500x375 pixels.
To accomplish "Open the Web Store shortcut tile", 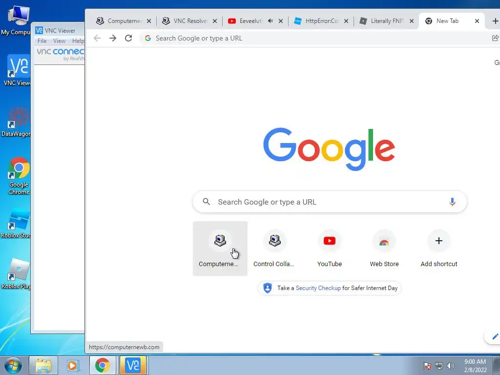I will coord(384,249).
